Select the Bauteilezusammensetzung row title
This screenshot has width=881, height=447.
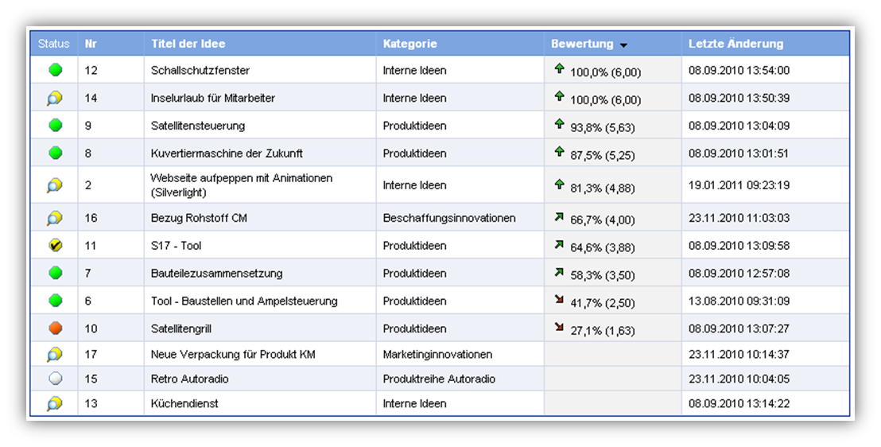pyautogui.click(x=216, y=274)
